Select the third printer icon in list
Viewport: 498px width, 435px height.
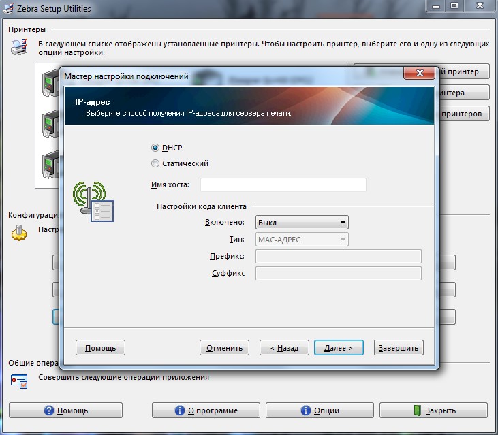(50, 165)
